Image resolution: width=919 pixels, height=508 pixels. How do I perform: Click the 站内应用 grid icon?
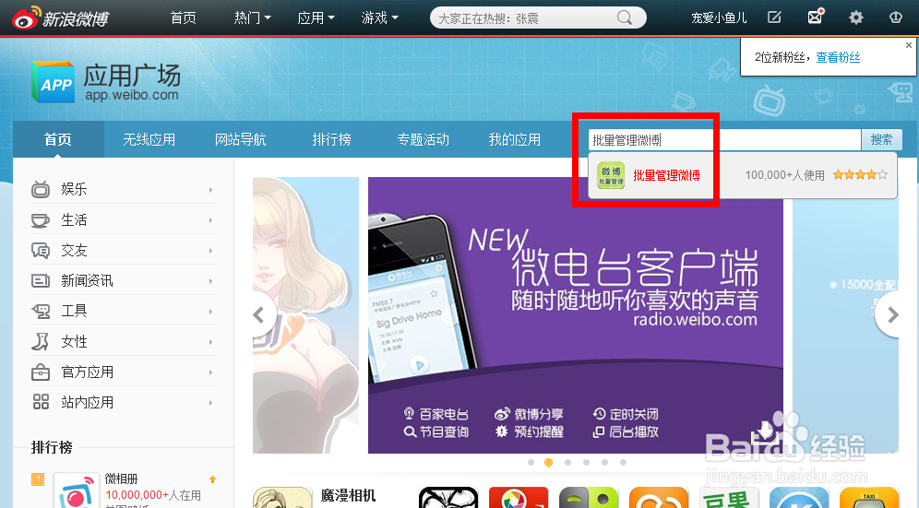pyautogui.click(x=41, y=402)
